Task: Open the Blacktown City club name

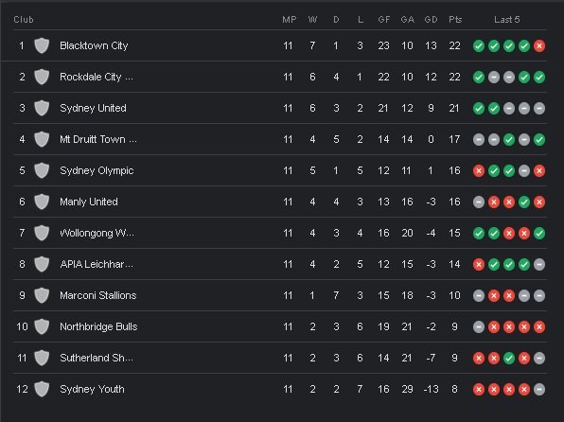Action: pyautogui.click(x=94, y=45)
